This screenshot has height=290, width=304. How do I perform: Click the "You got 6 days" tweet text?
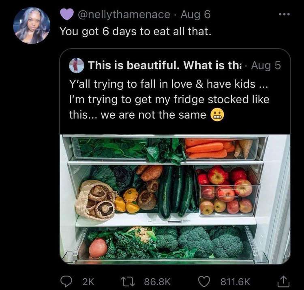(x=135, y=31)
